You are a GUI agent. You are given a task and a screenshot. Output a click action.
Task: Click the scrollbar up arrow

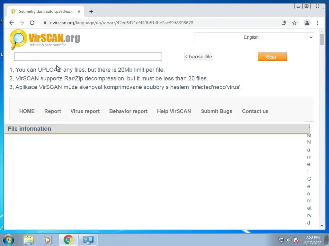(322, 32)
